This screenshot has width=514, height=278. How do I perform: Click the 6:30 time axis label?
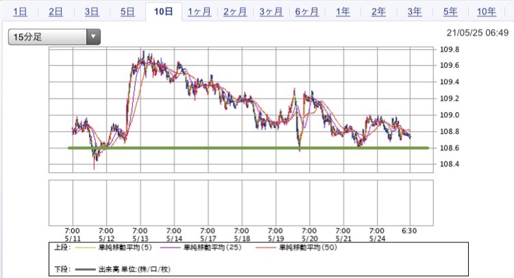tap(409, 231)
